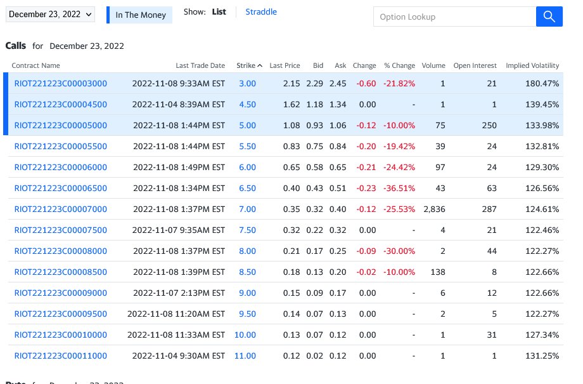Open contract RIOT221223C00005000
This screenshot has height=384, width=583.
61,125
